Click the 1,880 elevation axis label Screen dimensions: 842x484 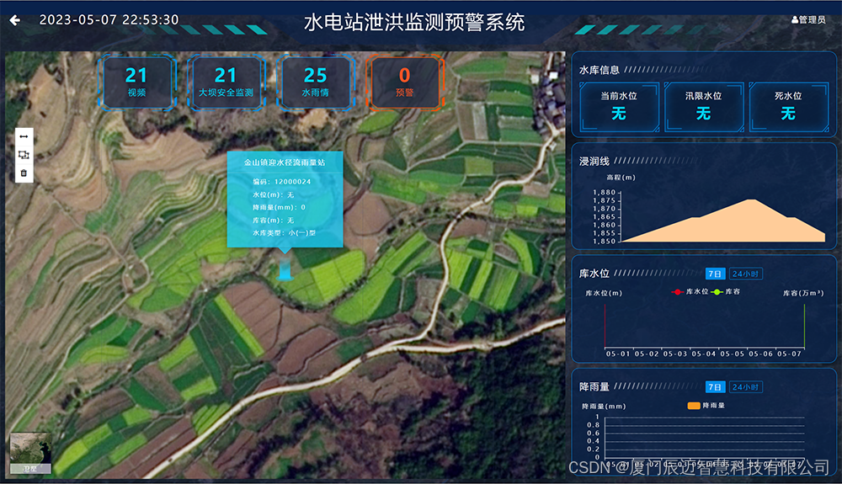tap(604, 192)
